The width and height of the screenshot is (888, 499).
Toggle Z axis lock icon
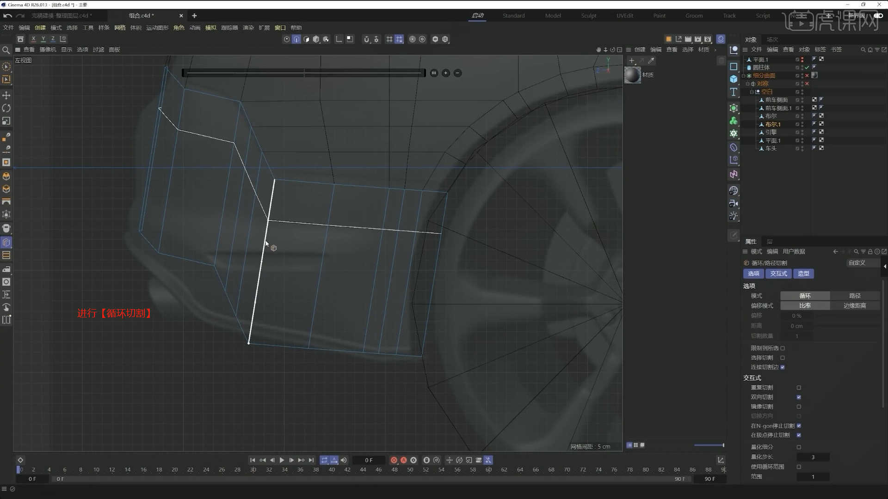[x=53, y=39]
